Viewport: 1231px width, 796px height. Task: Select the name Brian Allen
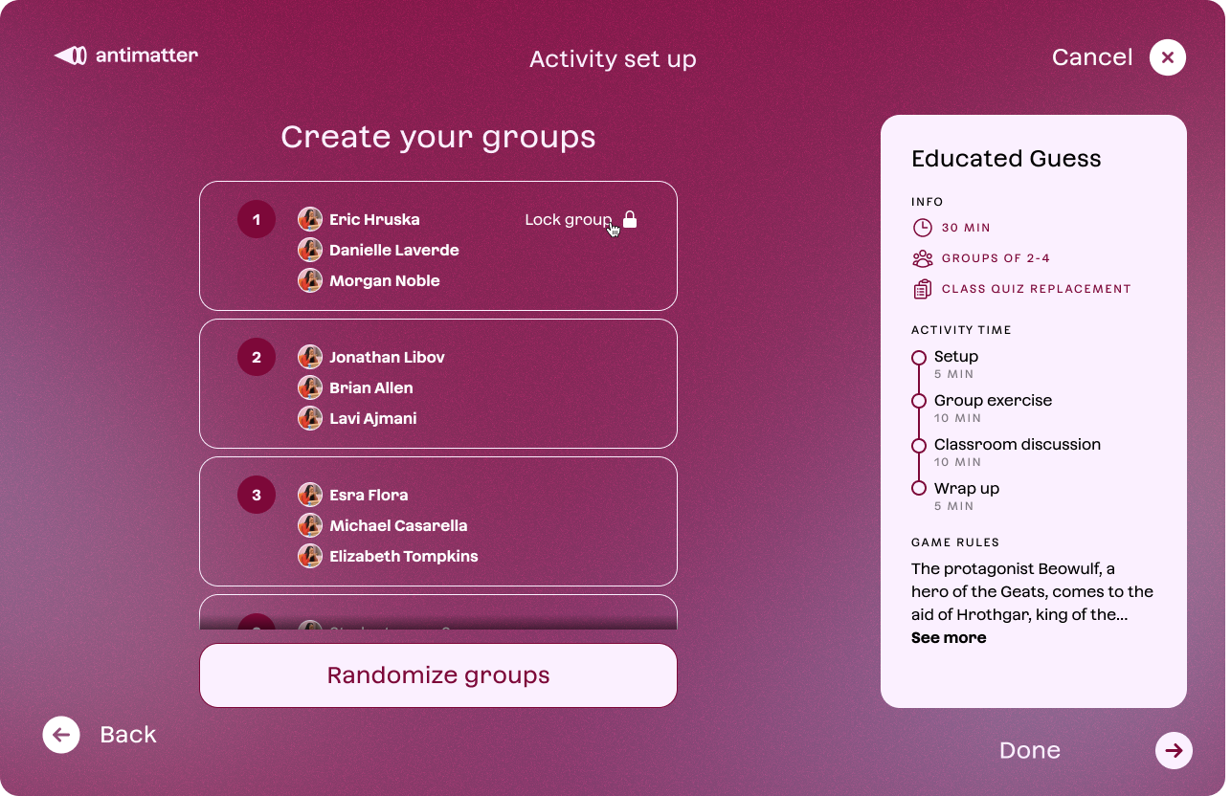pos(371,387)
